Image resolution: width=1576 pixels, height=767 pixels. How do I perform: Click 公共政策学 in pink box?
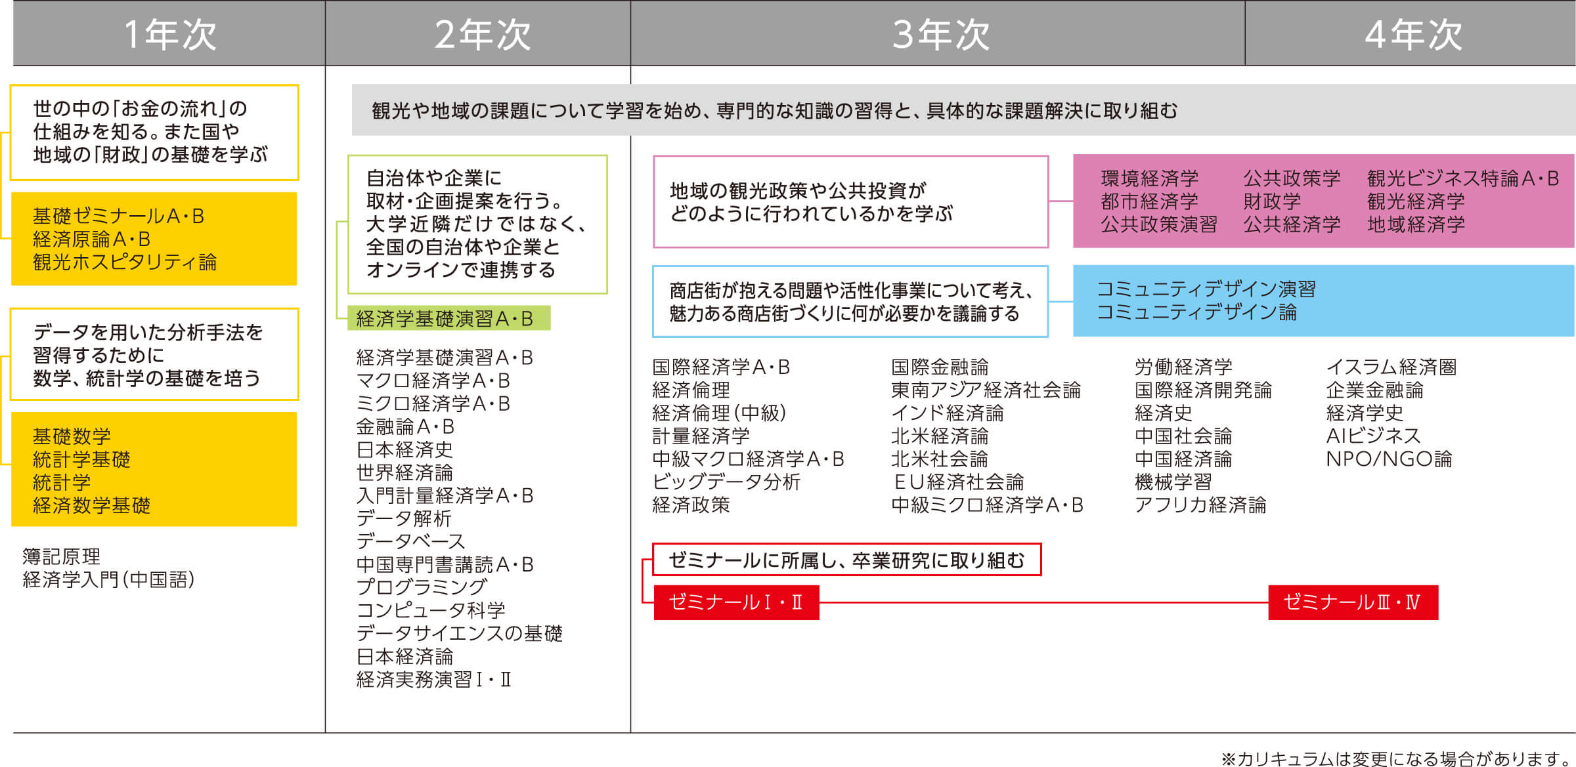(x=1292, y=178)
